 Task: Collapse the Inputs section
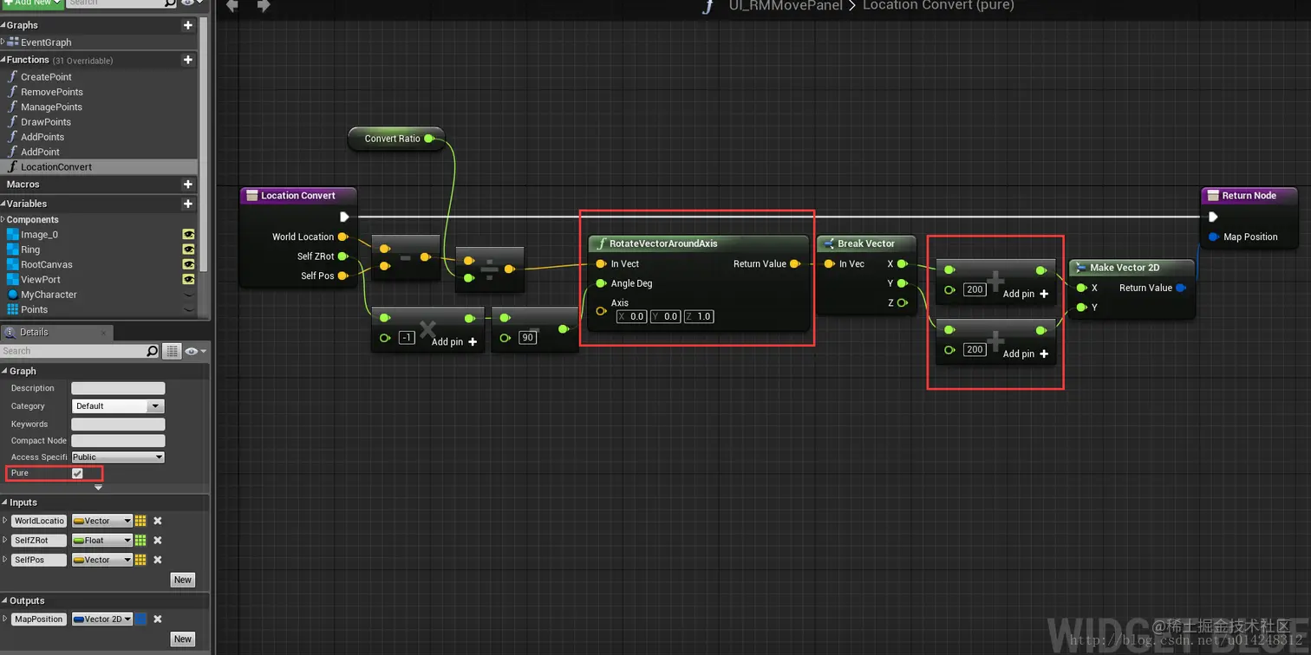click(x=4, y=503)
